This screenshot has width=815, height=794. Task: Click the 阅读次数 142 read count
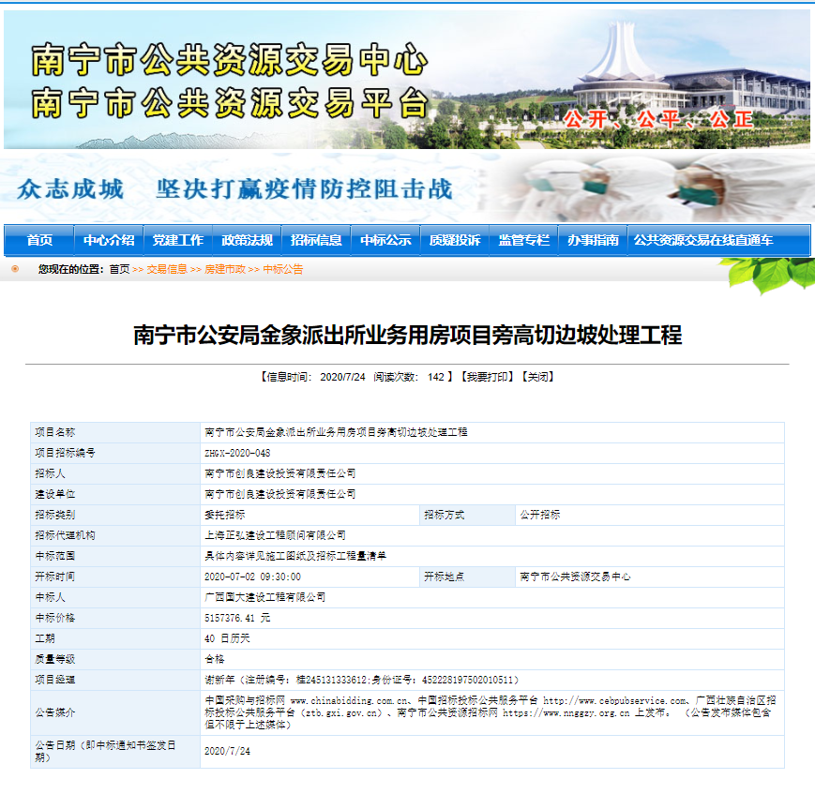click(x=409, y=377)
